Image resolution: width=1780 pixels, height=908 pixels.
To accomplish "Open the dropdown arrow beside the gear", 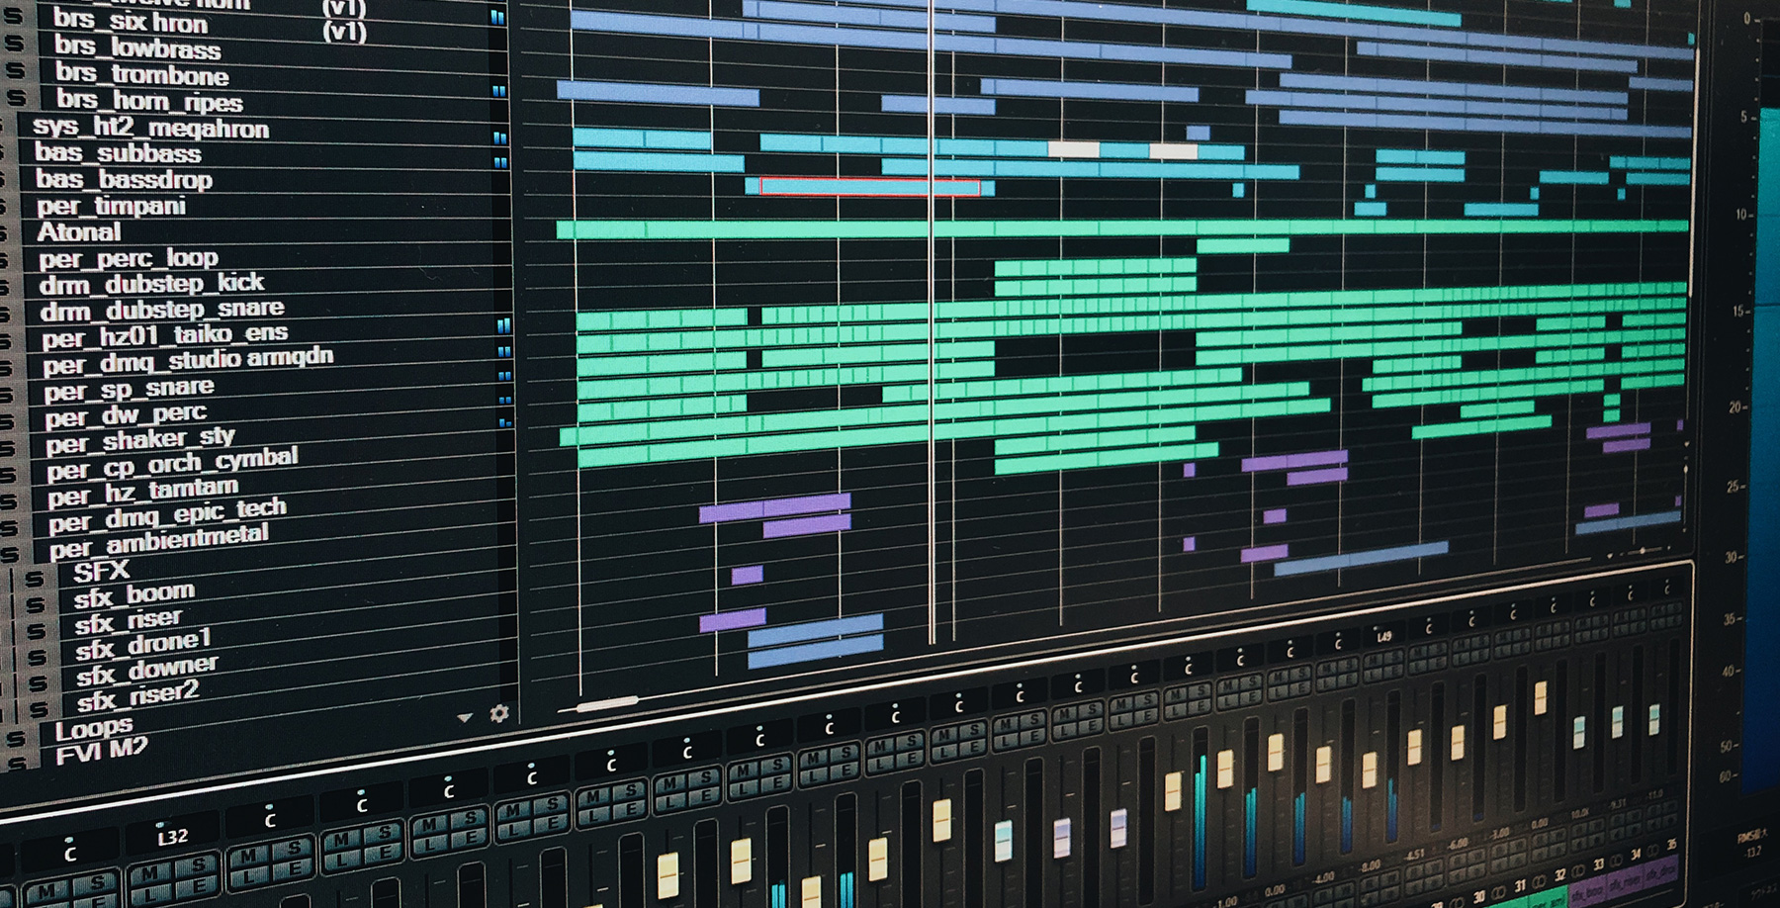I will pos(465,717).
